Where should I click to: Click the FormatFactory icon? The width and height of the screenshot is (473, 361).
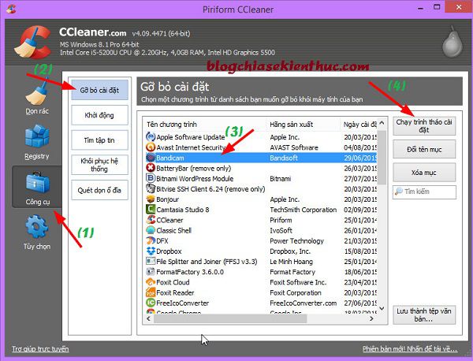coord(151,272)
